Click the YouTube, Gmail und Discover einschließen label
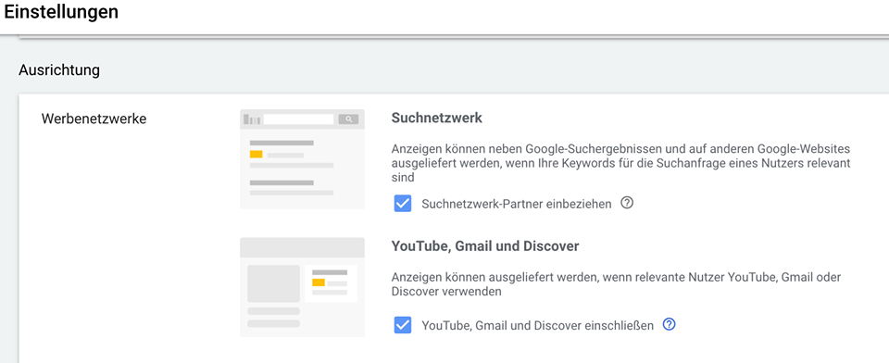Screen dimensions: 889x363 click(537, 326)
